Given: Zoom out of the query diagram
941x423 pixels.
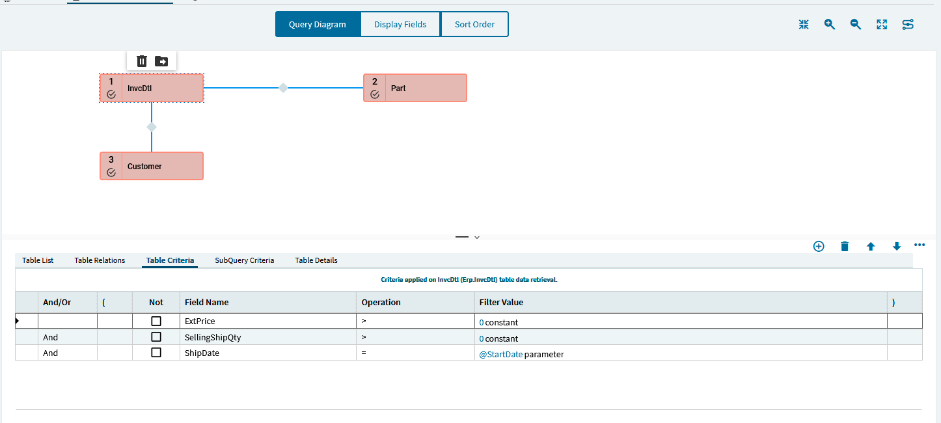Looking at the screenshot, I should coord(856,24).
